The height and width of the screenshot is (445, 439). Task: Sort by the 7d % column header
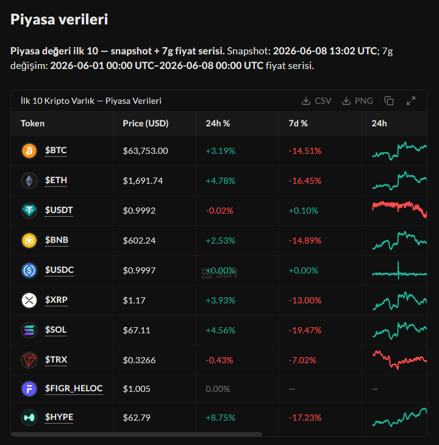298,123
